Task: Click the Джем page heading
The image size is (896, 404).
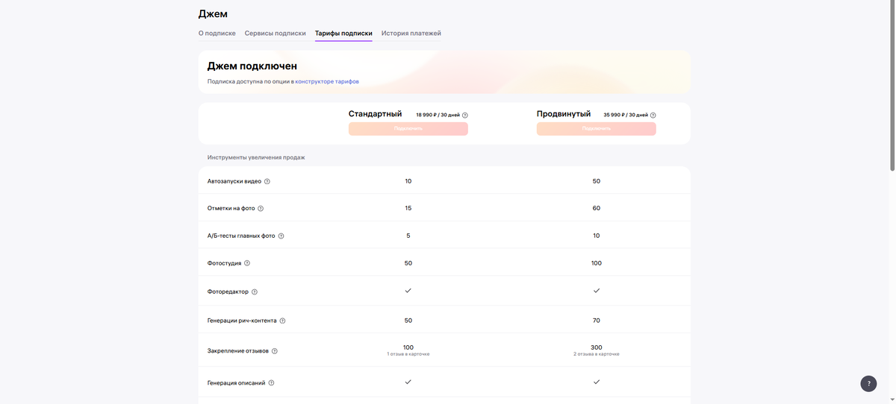Action: click(213, 13)
